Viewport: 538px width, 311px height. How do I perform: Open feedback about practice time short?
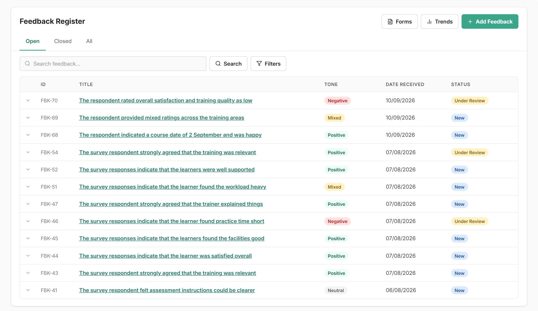(x=172, y=221)
